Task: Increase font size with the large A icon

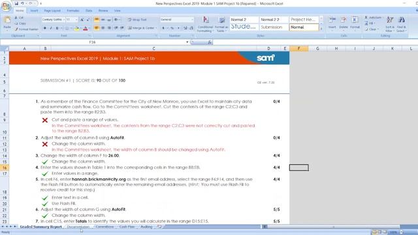Action: [x=82, y=20]
